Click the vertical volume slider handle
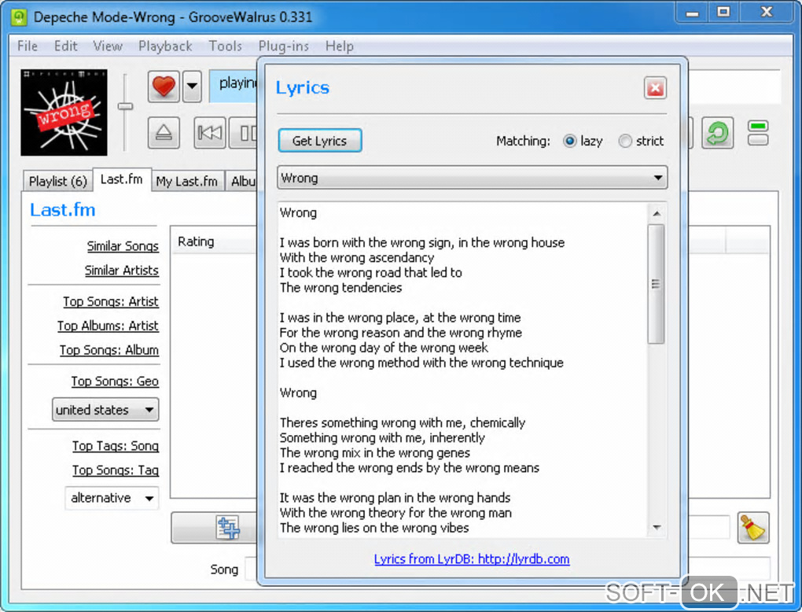Screen dimensions: 802x612 click(125, 106)
